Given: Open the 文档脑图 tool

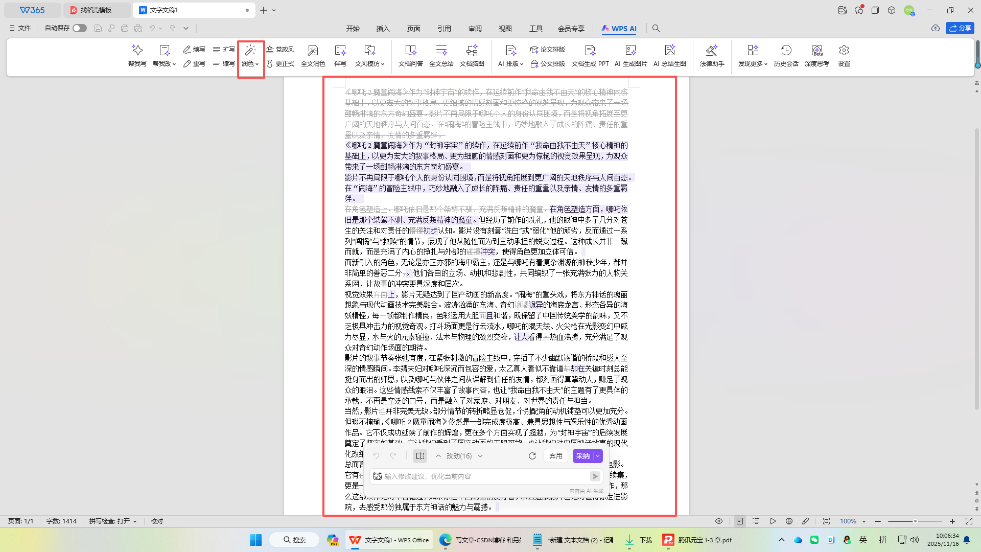Looking at the screenshot, I should pyautogui.click(x=472, y=55).
